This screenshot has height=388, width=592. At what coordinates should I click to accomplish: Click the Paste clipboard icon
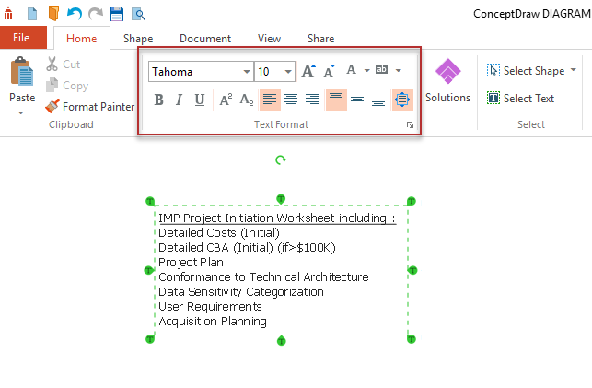[20, 74]
